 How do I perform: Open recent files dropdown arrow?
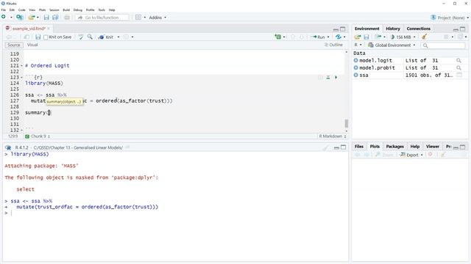point(38,18)
